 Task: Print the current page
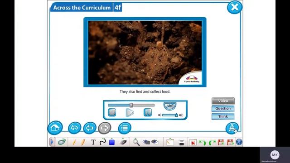(x=182, y=142)
